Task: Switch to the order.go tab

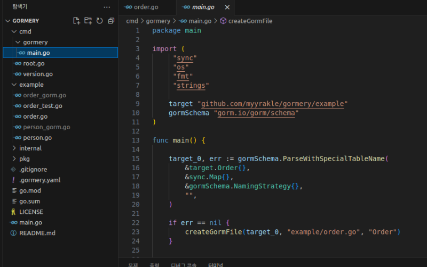Action: click(x=143, y=7)
